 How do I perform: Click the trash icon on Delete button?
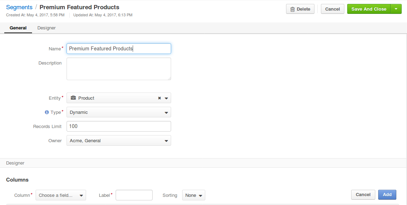pyautogui.click(x=292, y=9)
